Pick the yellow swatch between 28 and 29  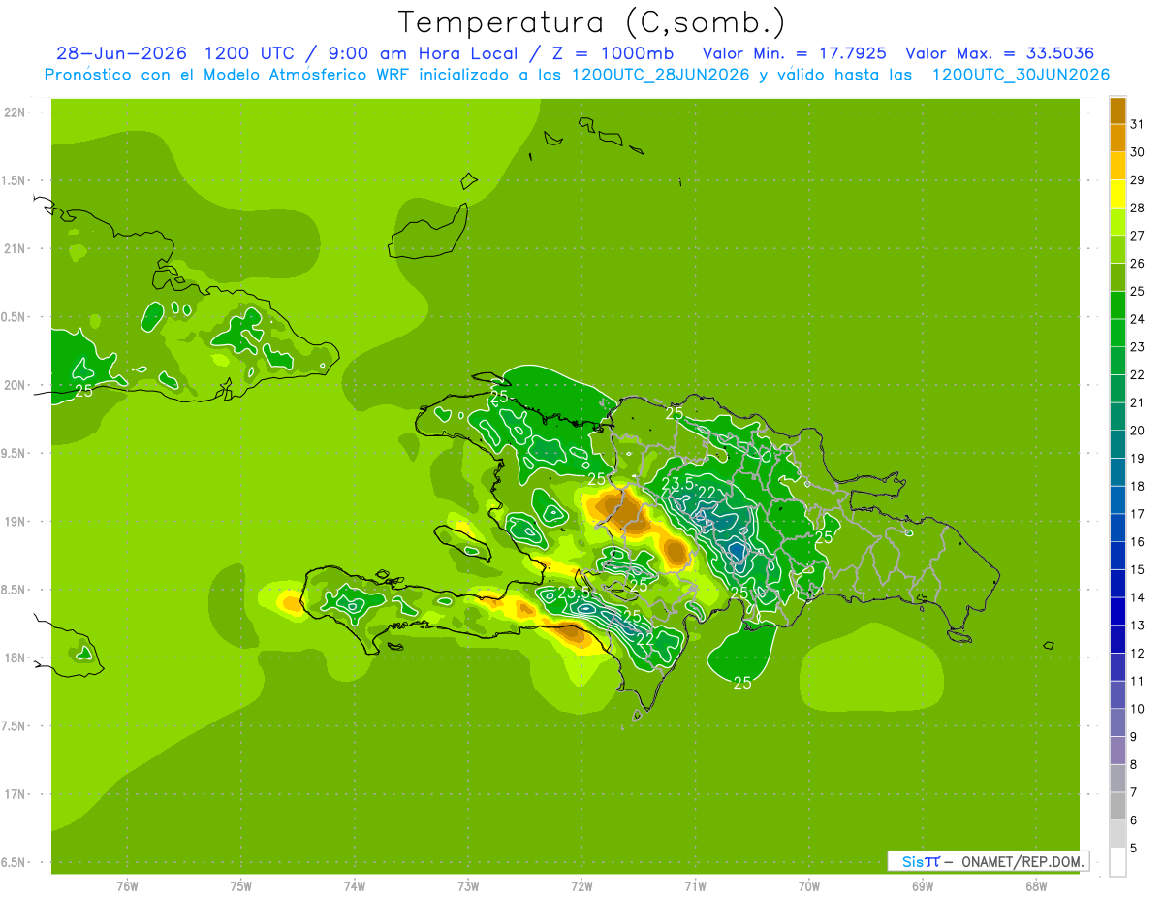(x=1117, y=194)
